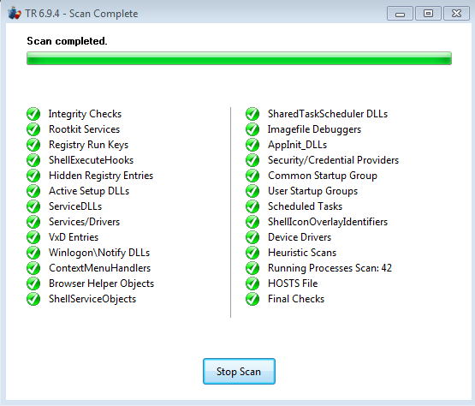Image resolution: width=475 pixels, height=406 pixels.
Task: Click the green check beside AppInit_DLLs
Action: [252, 145]
